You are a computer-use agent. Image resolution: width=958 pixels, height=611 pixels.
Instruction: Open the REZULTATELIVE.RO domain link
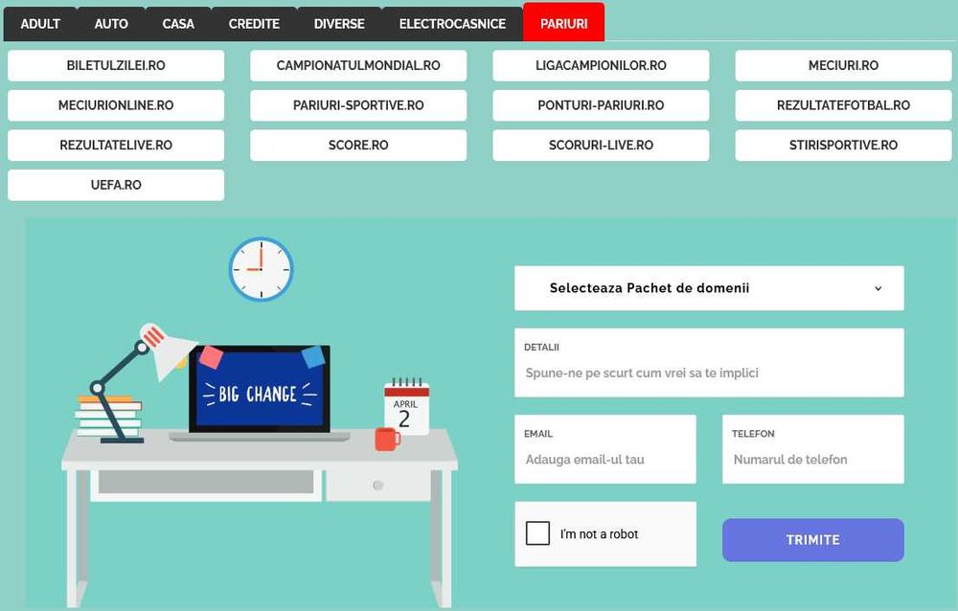click(x=116, y=145)
